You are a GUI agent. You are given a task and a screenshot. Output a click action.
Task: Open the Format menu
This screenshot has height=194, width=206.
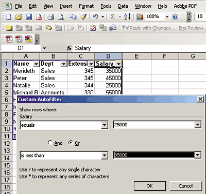86,6
